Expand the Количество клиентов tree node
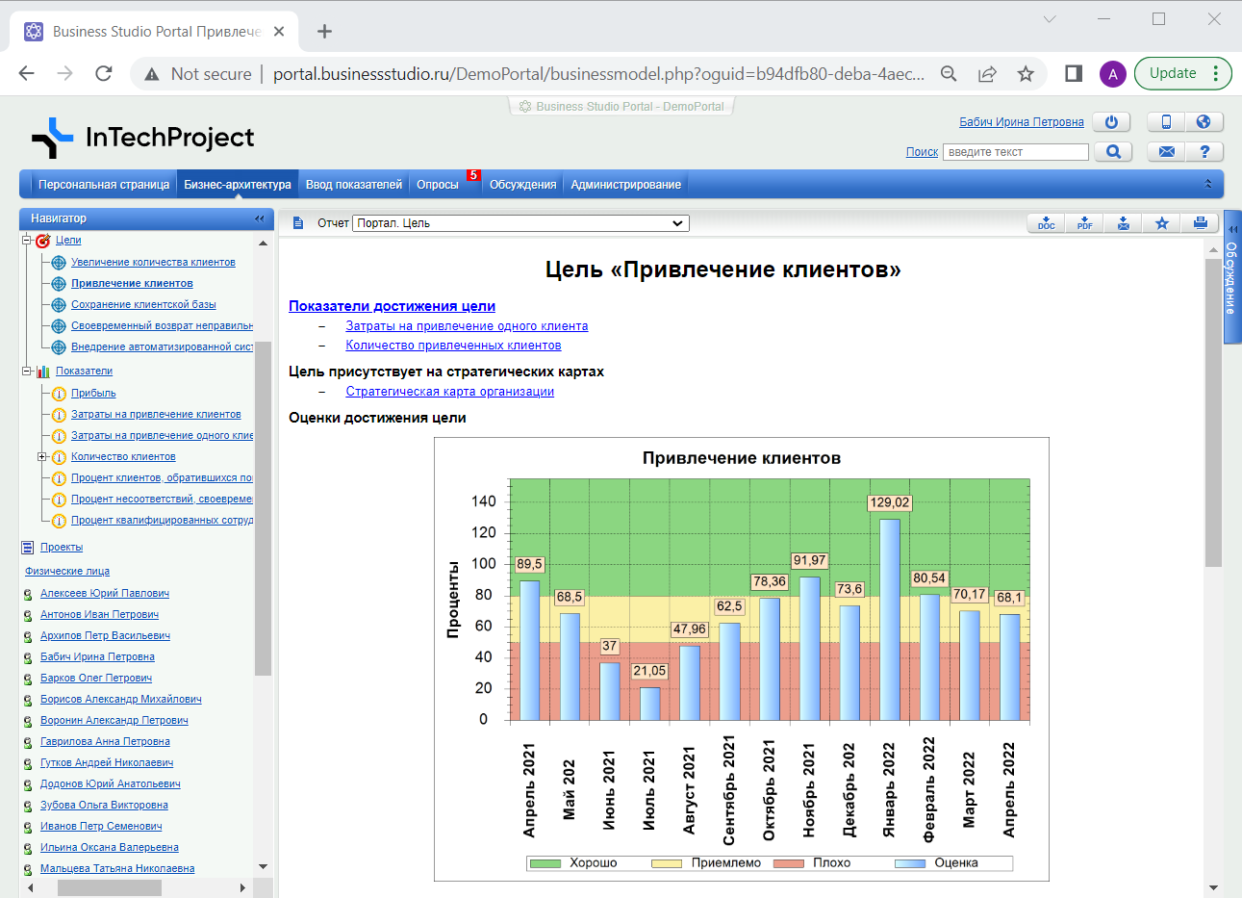Viewport: 1242px width, 898px height. pos(42,457)
